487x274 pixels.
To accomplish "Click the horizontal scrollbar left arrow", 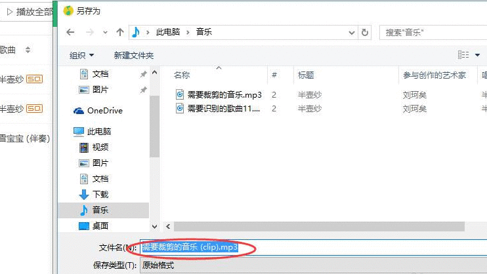I will pos(168,227).
